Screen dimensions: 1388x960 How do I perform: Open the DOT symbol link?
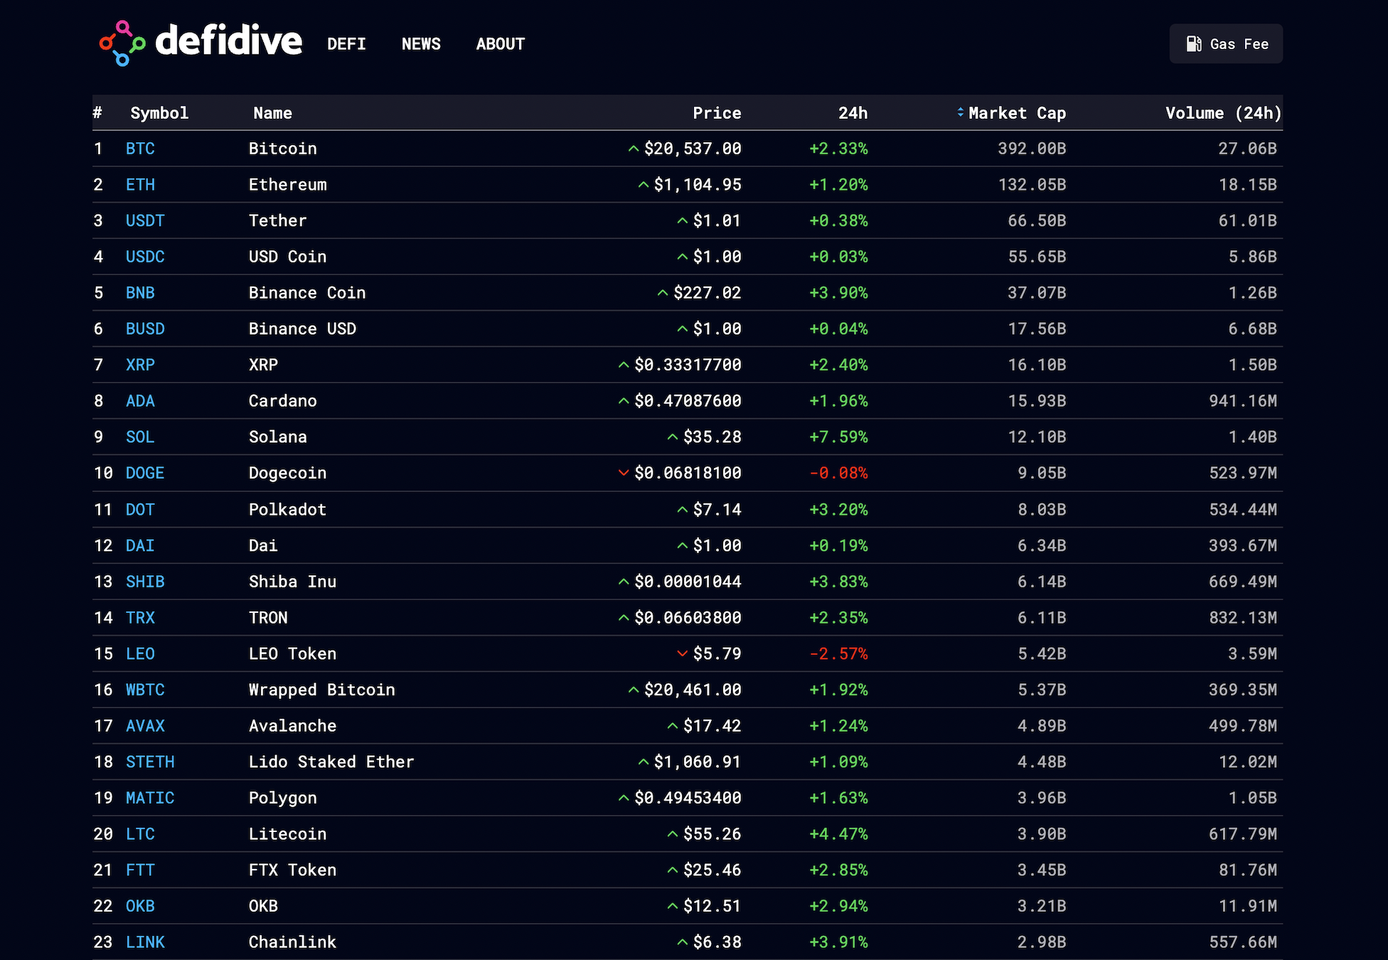(140, 509)
